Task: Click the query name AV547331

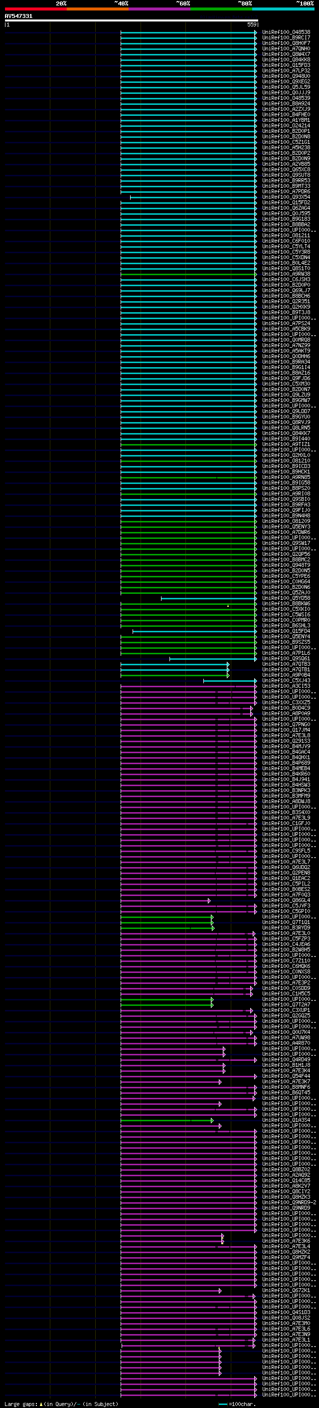Action: point(18,16)
